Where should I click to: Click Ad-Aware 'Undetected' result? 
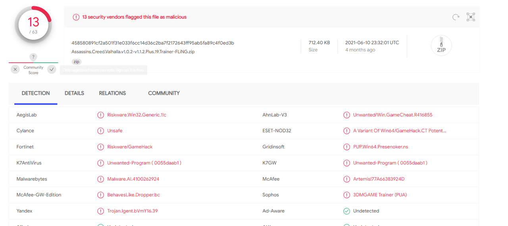coord(366,211)
